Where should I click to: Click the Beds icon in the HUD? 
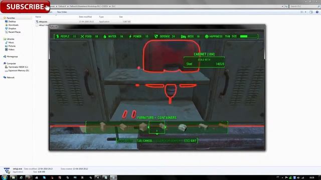pyautogui.click(x=184, y=36)
